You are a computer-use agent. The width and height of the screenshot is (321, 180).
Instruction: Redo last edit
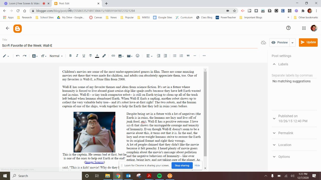[25, 56]
